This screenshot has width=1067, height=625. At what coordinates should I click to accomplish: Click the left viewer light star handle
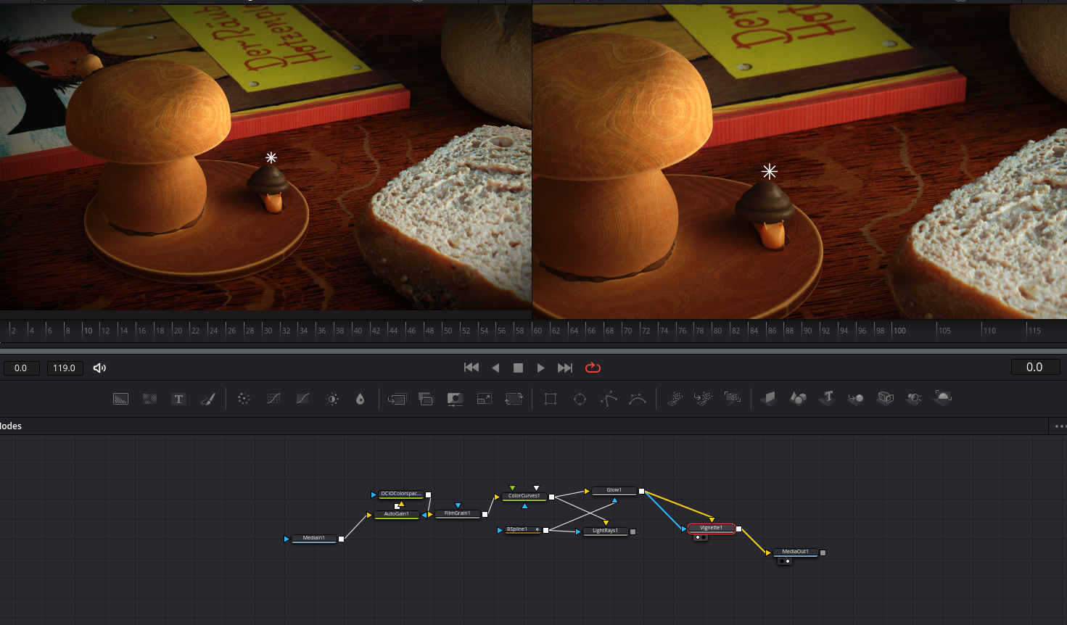coord(271,157)
